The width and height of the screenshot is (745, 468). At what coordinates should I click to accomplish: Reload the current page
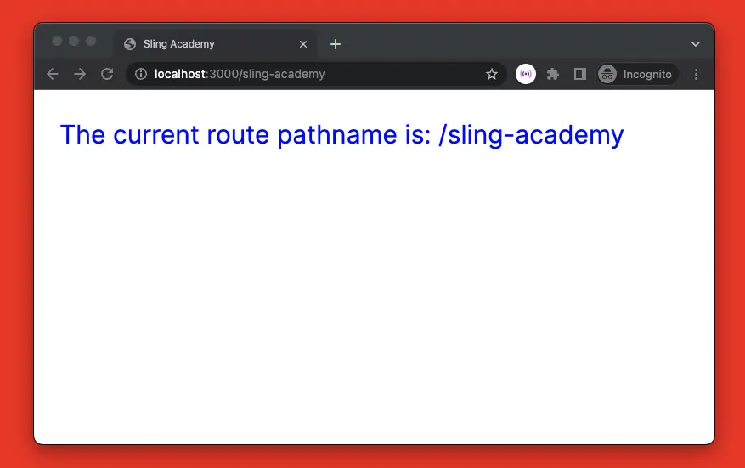[107, 74]
